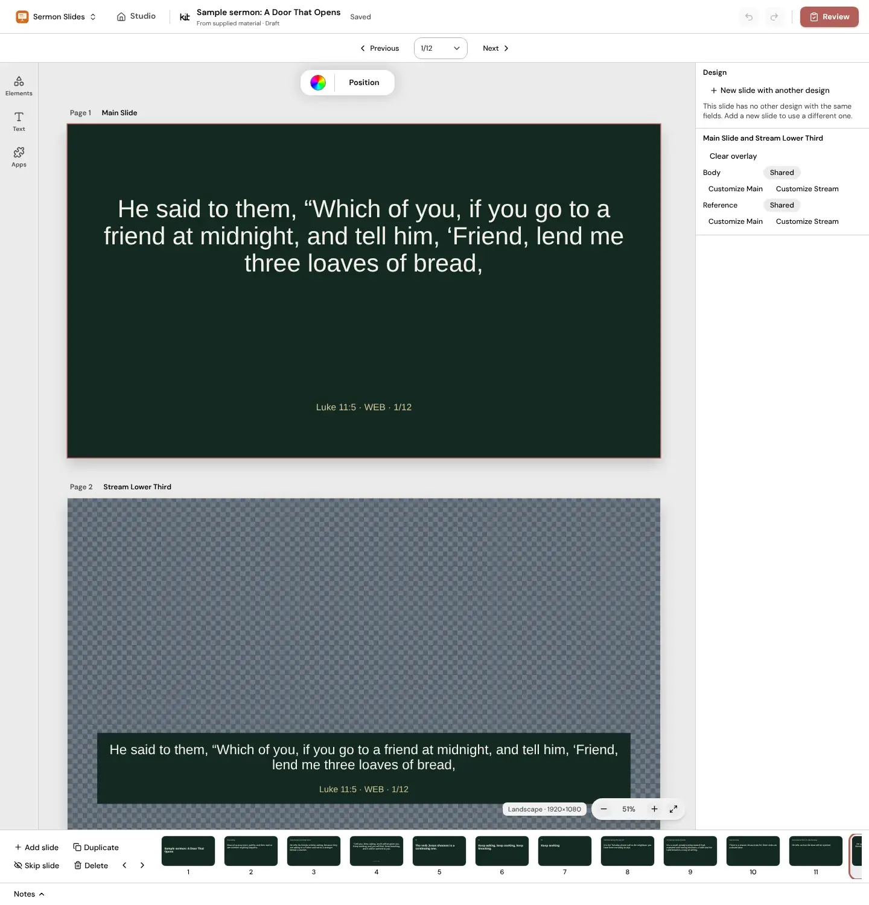Viewport: 869px width, 905px height.
Task: Move slide left in filmstrip
Action: tap(124, 865)
